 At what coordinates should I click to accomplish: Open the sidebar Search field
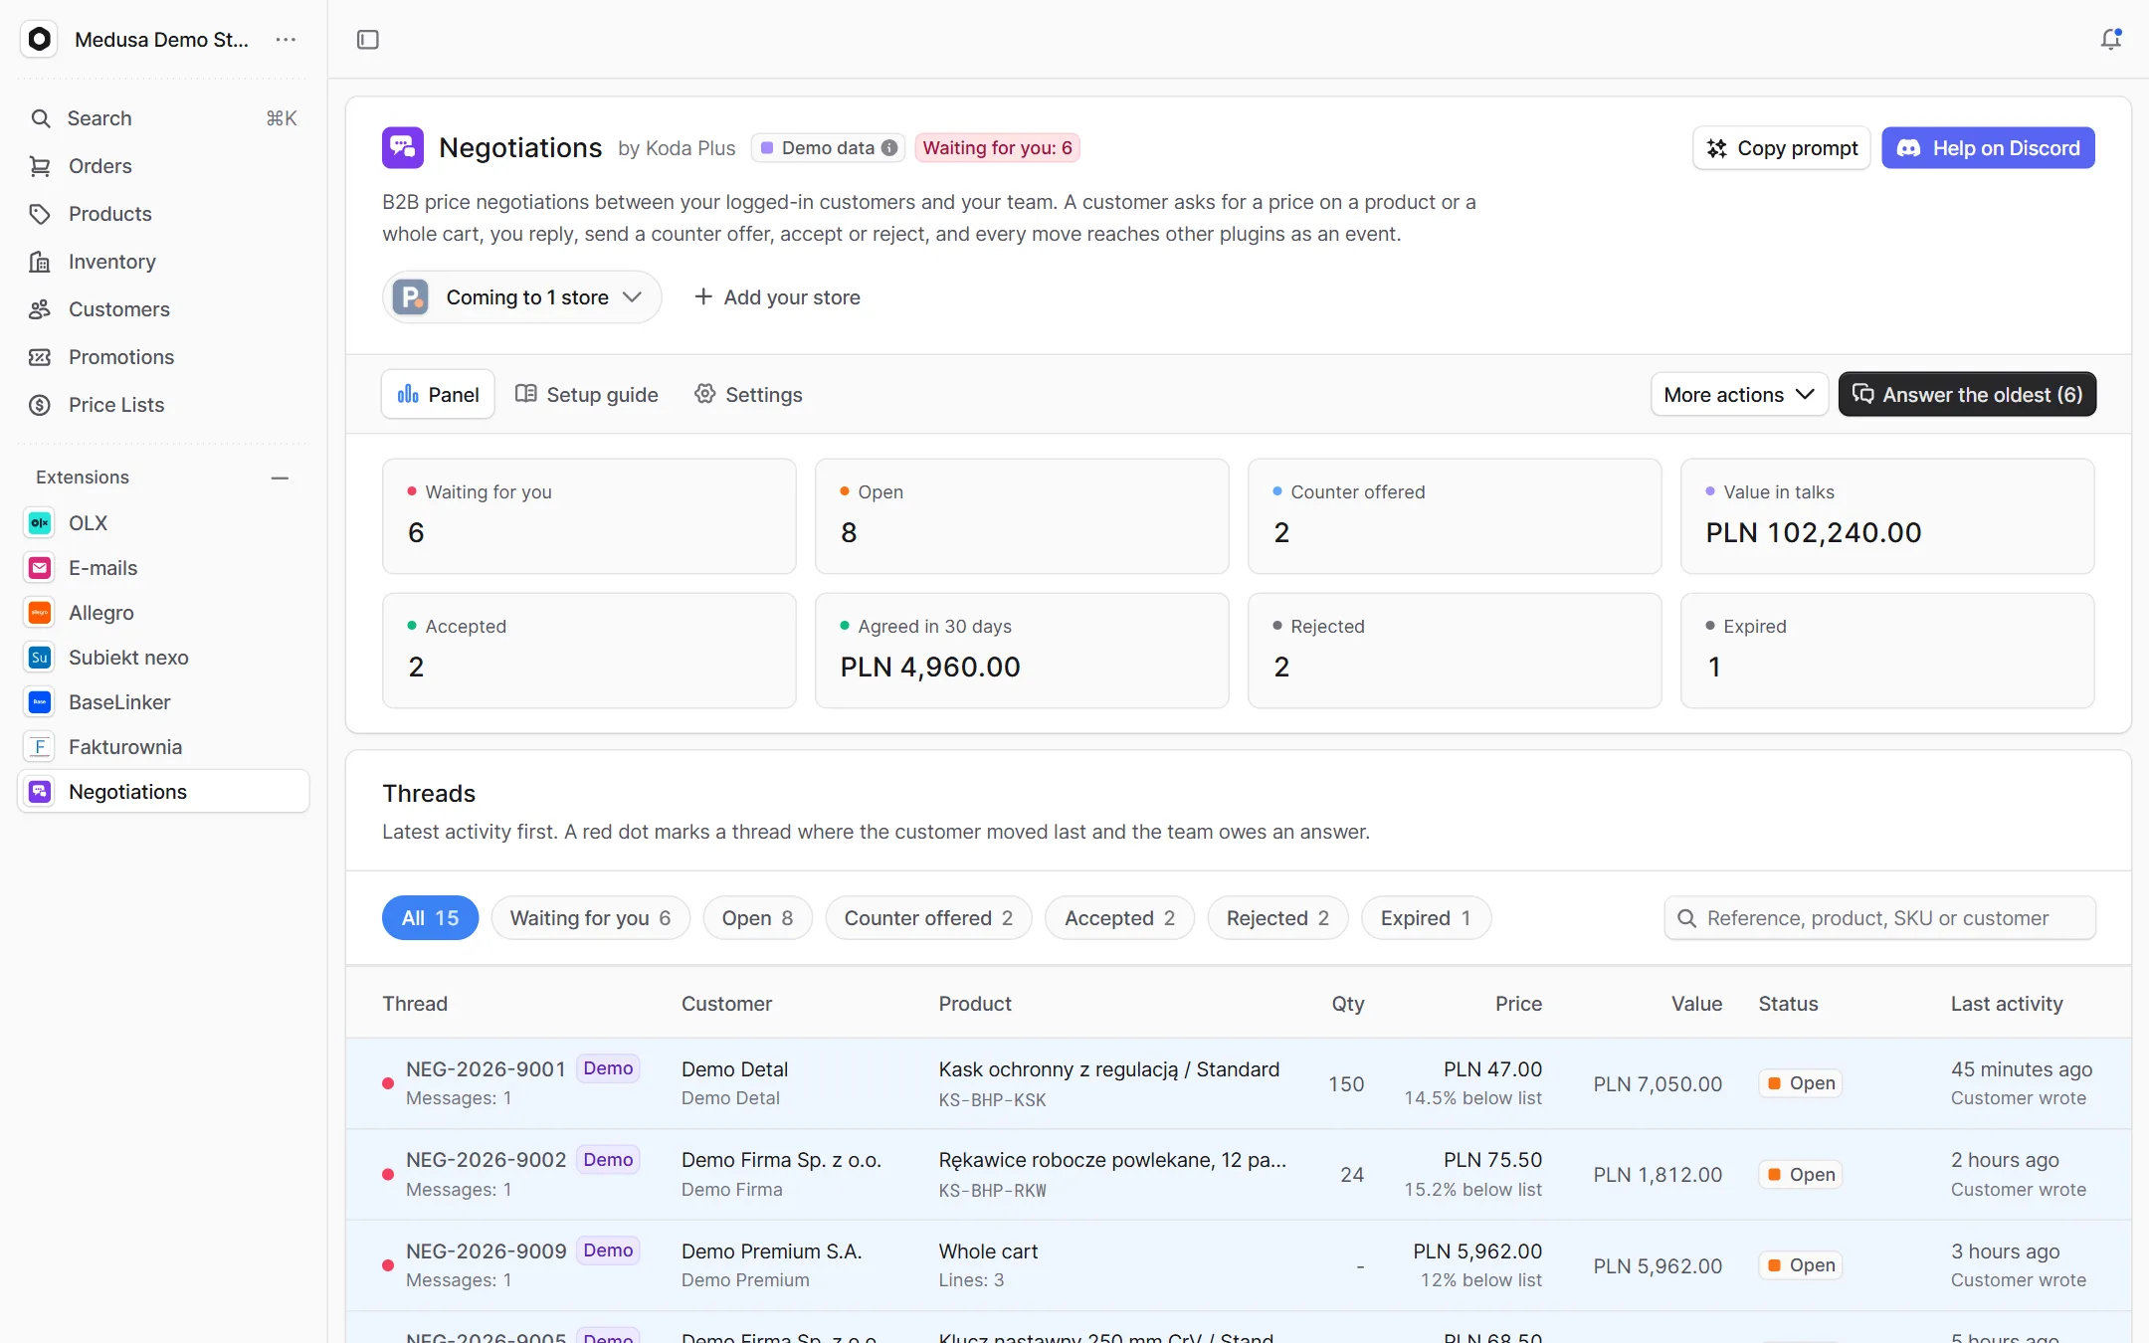coord(163,118)
